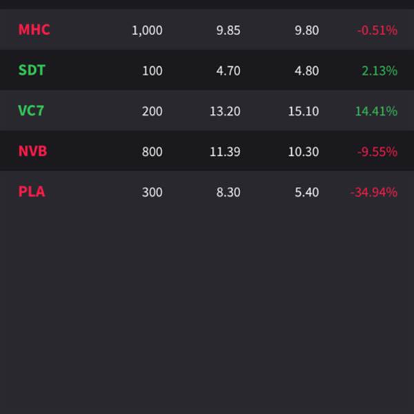The image size is (414, 414).
Task: Click SDT current price 4.80
Action: pos(307,71)
